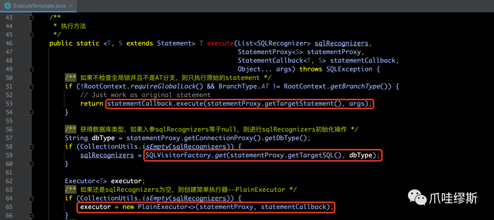The height and width of the screenshot is (220, 494).
Task: Click the fold end marker on line 45
Action: pyautogui.click(x=31, y=35)
